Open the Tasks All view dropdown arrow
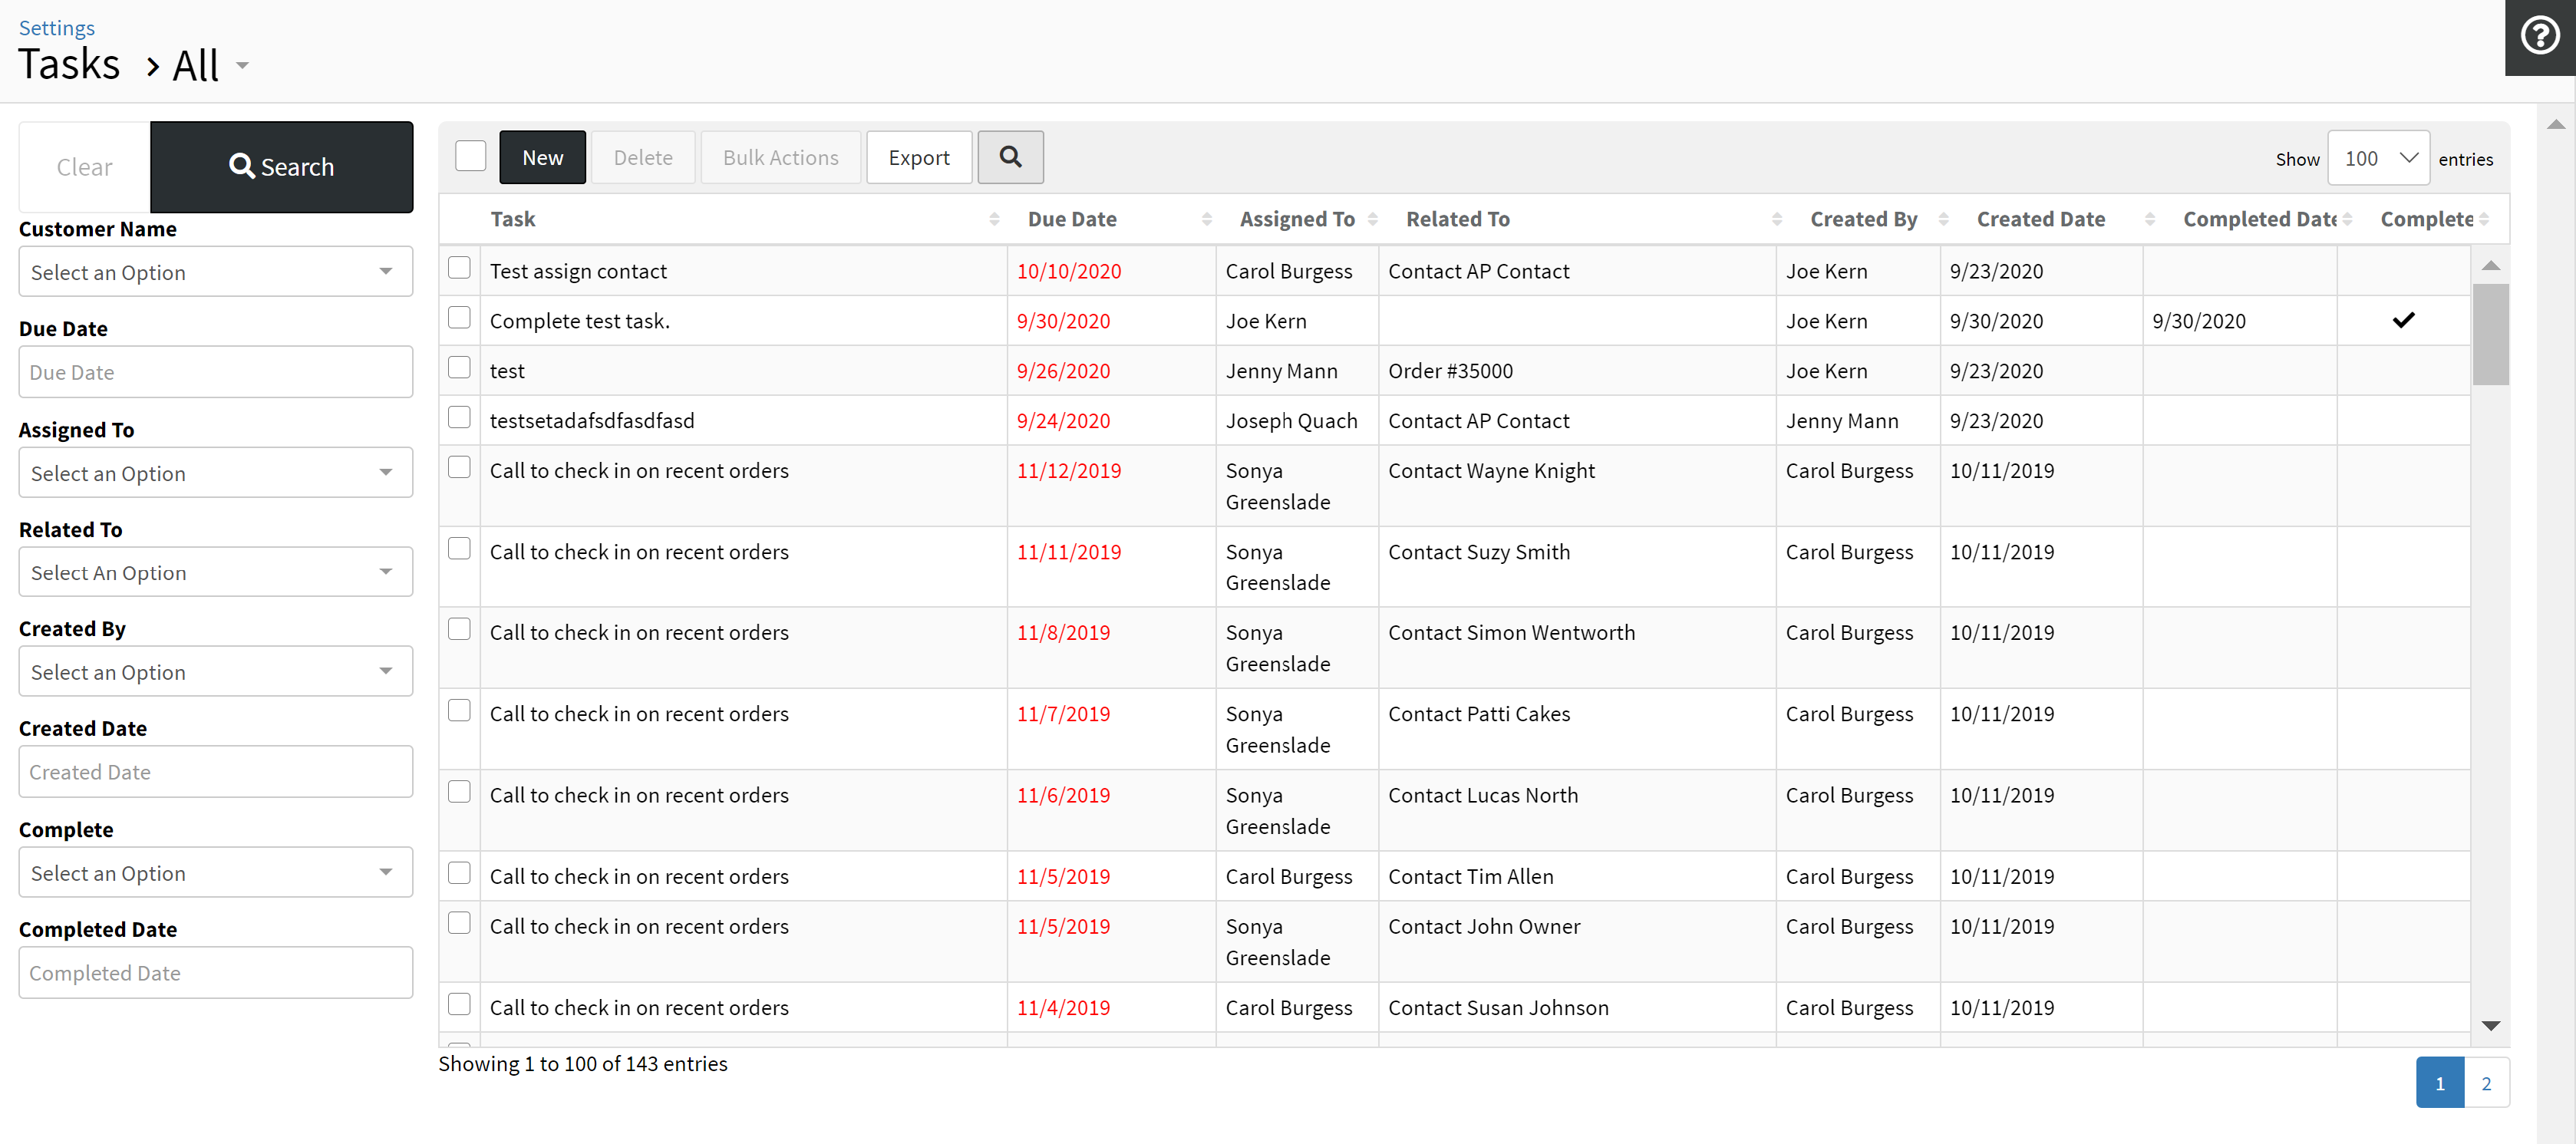This screenshot has width=2576, height=1144. 242,66
